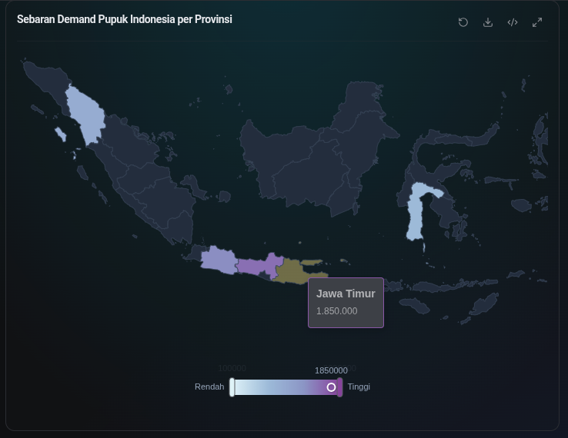Expand the chart to fullscreen
The height and width of the screenshot is (438, 568).
[x=537, y=22]
